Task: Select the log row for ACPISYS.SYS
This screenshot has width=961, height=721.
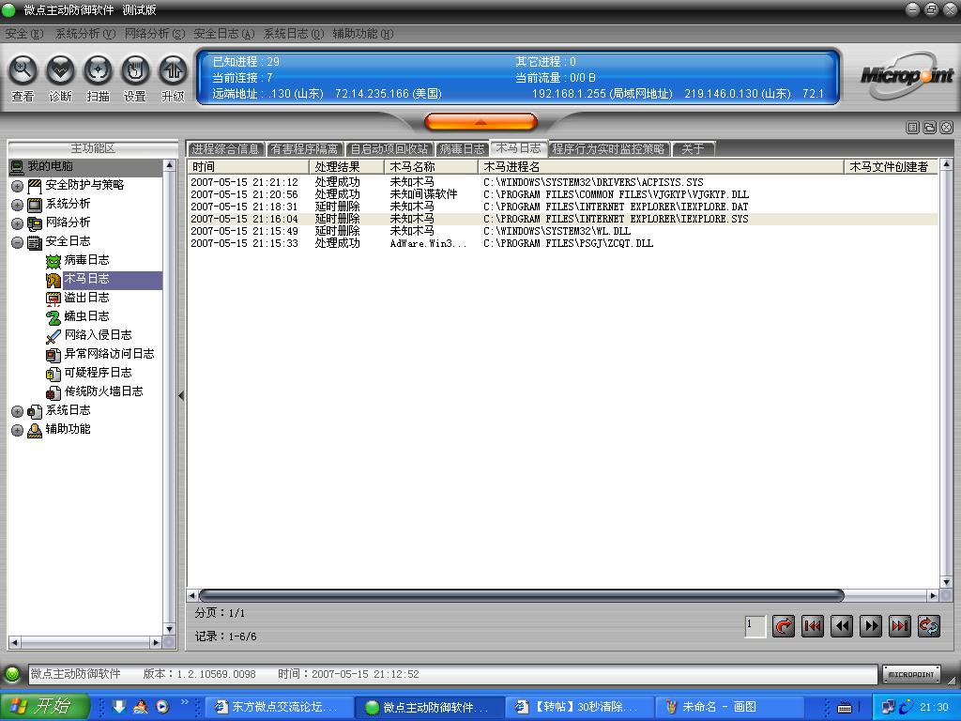Action: [x=562, y=182]
